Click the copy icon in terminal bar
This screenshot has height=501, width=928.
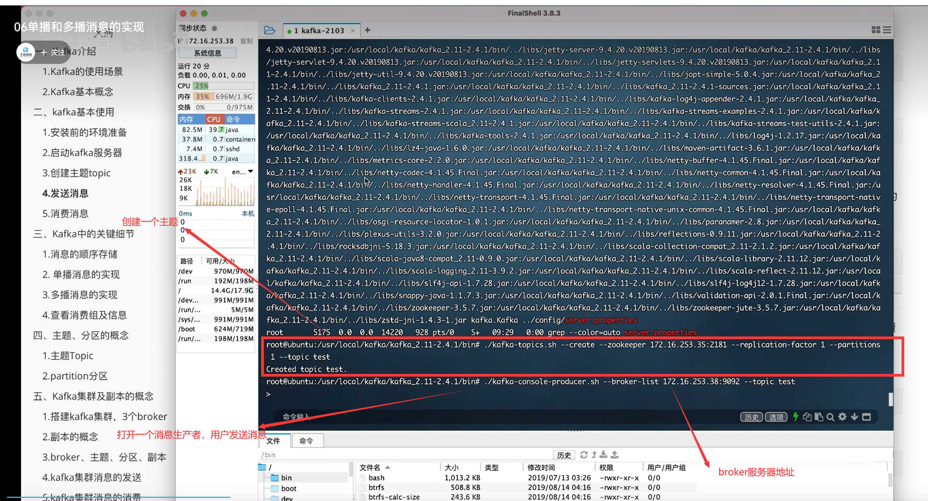pyautogui.click(x=807, y=417)
